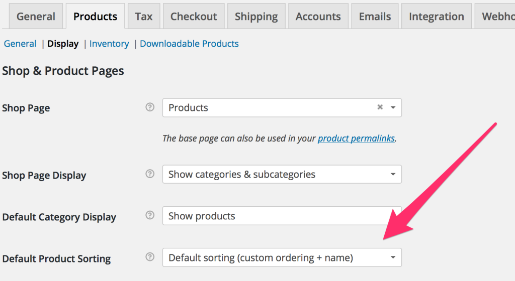Open the Tax tab
This screenshot has width=515, height=281.
[144, 17]
